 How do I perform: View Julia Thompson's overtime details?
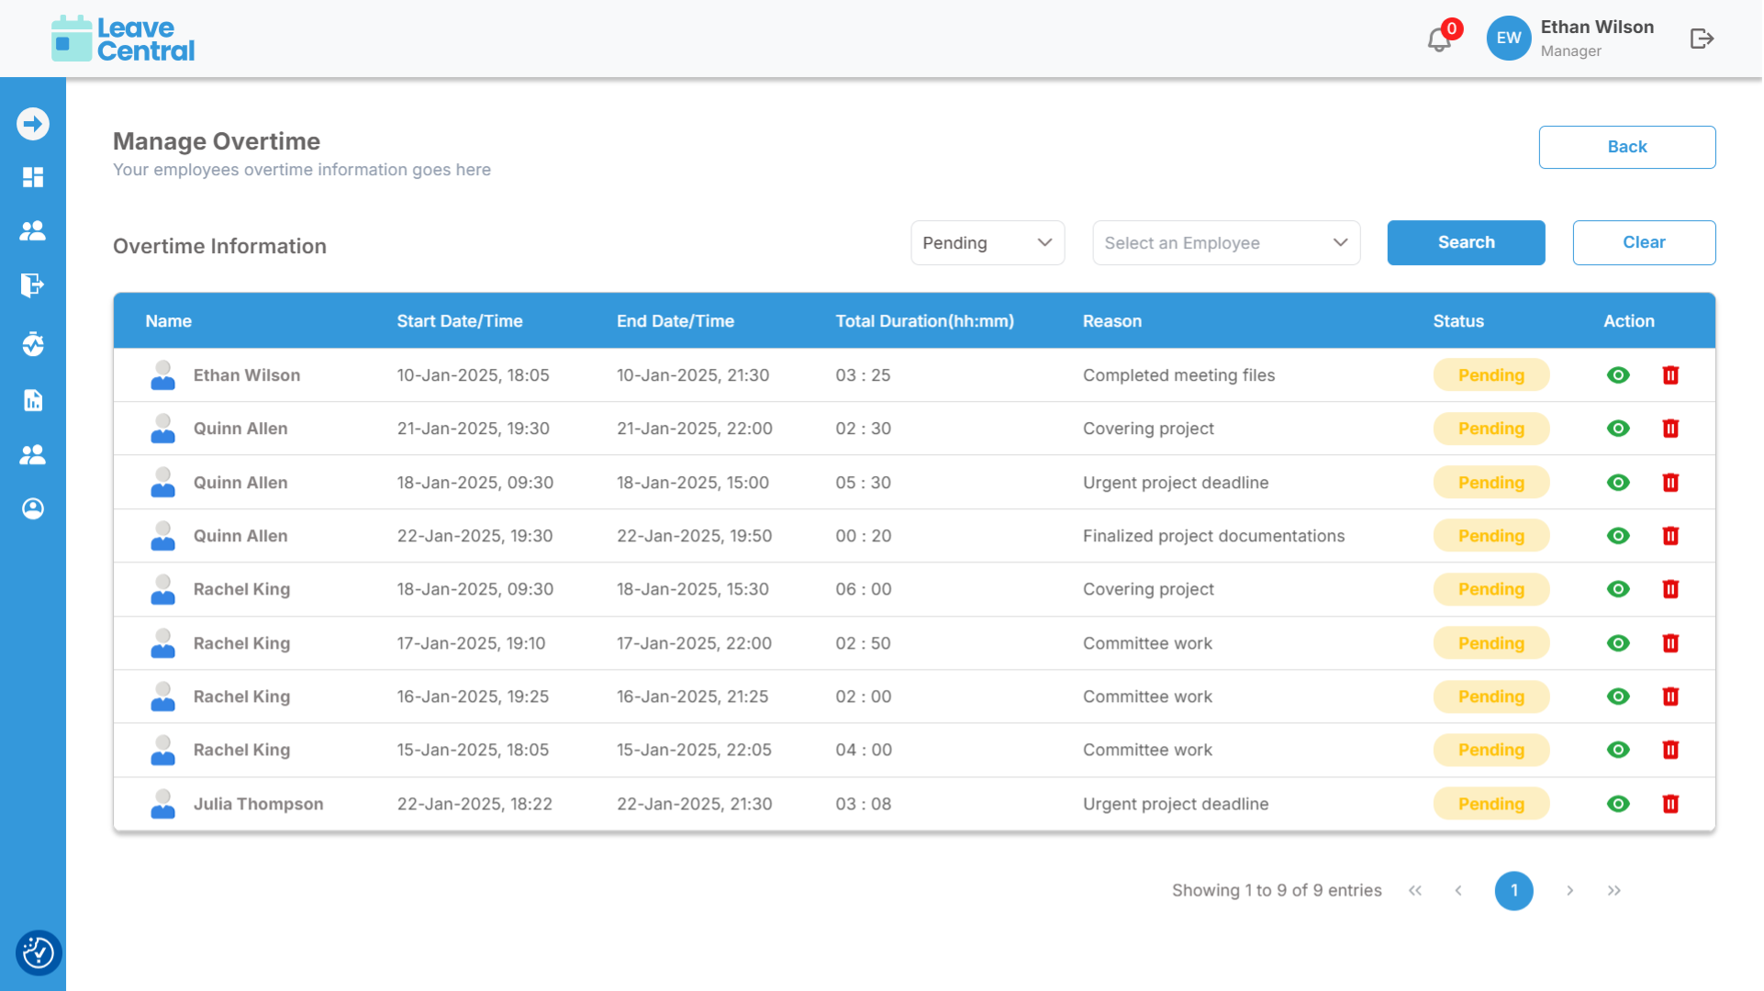(1618, 804)
